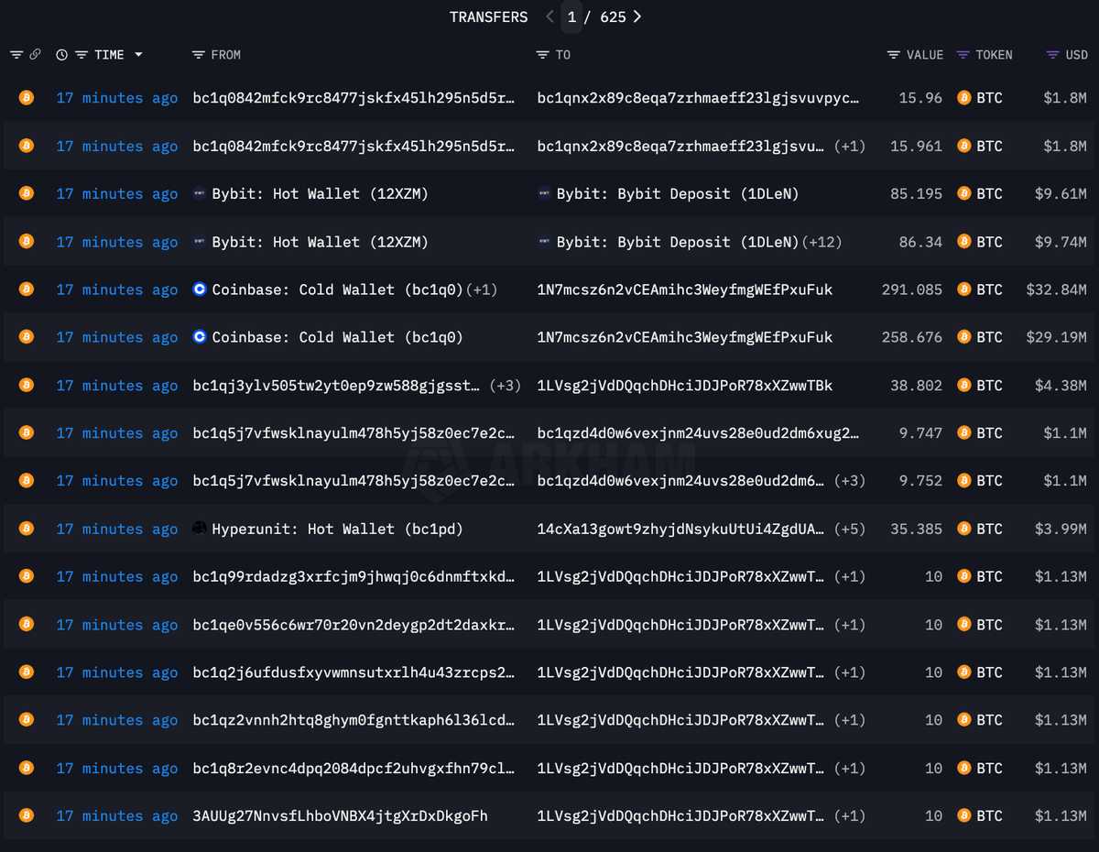
Task: Click the FROM column header label
Action: [x=225, y=55]
